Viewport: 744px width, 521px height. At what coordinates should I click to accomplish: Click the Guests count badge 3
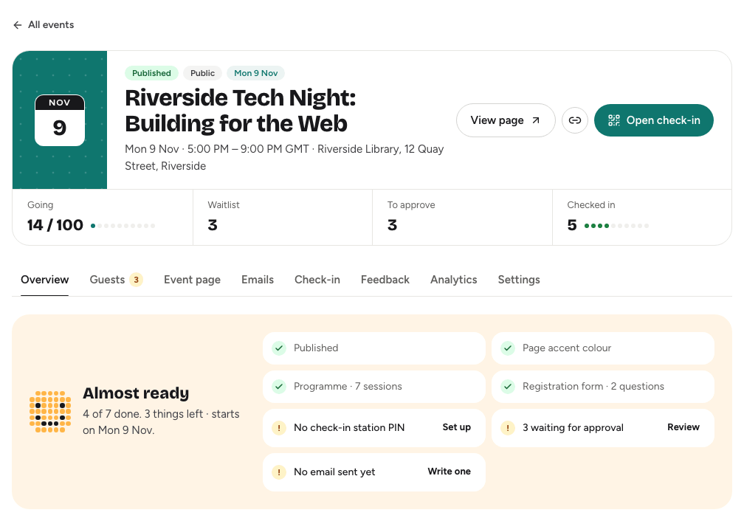(136, 280)
